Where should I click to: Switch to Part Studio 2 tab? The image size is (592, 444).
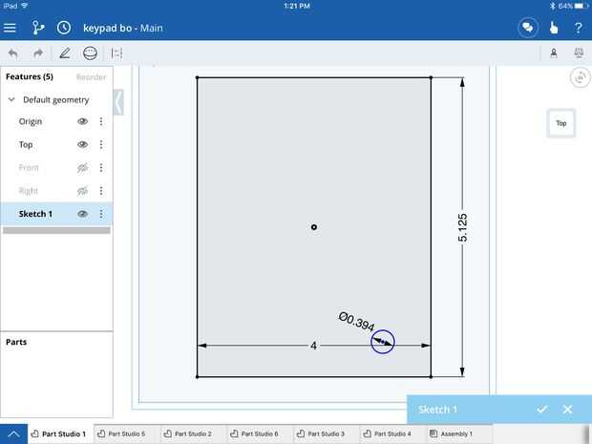[x=193, y=433]
